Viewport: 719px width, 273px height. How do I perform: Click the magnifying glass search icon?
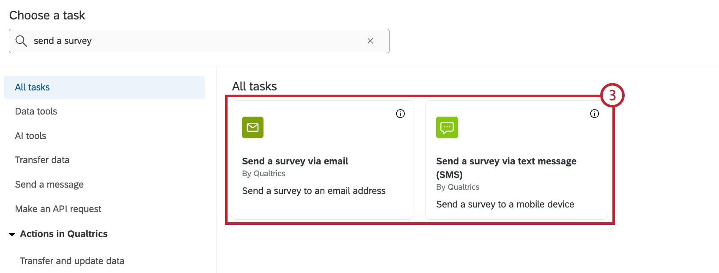21,41
